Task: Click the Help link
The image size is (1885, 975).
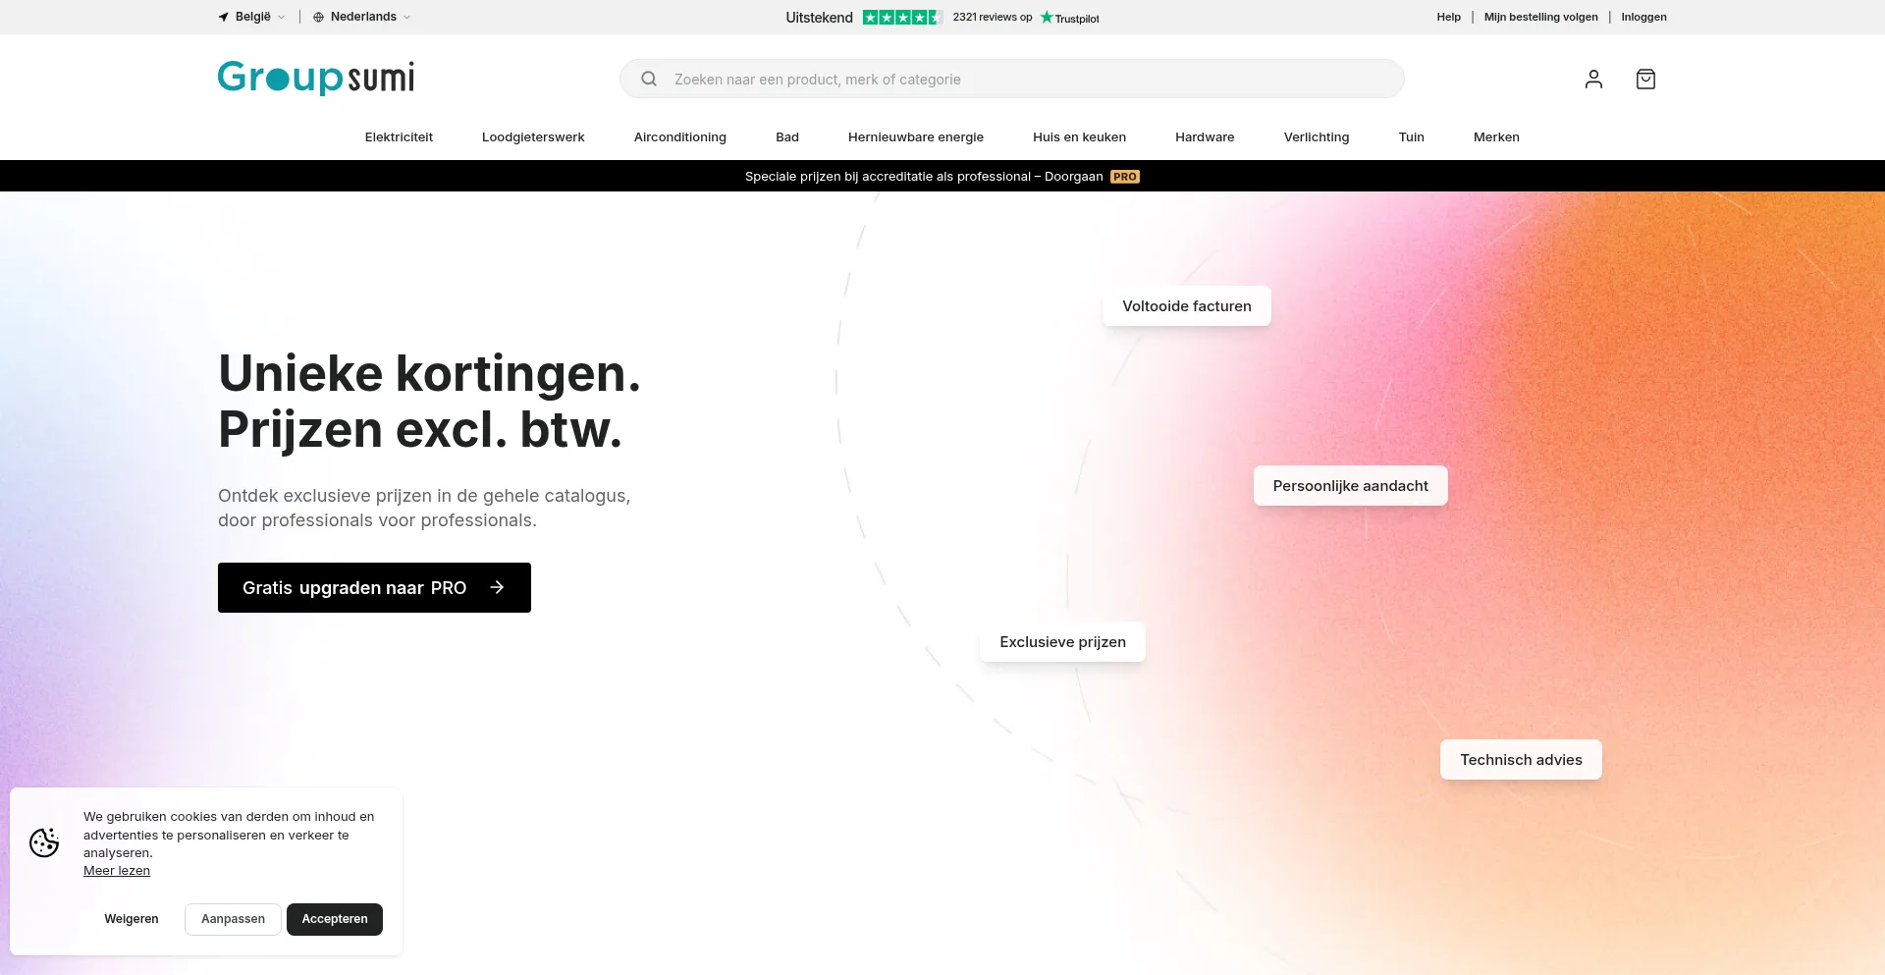Action: tap(1449, 17)
